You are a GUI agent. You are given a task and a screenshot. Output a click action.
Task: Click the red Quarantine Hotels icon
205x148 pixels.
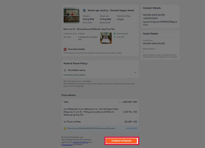(x=65, y=49)
